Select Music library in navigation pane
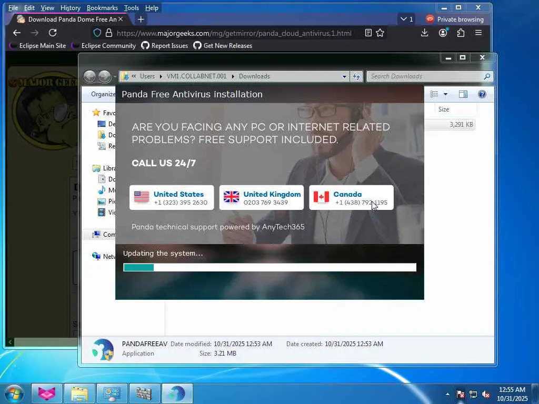Viewport: 539px width, 404px height. click(x=107, y=190)
